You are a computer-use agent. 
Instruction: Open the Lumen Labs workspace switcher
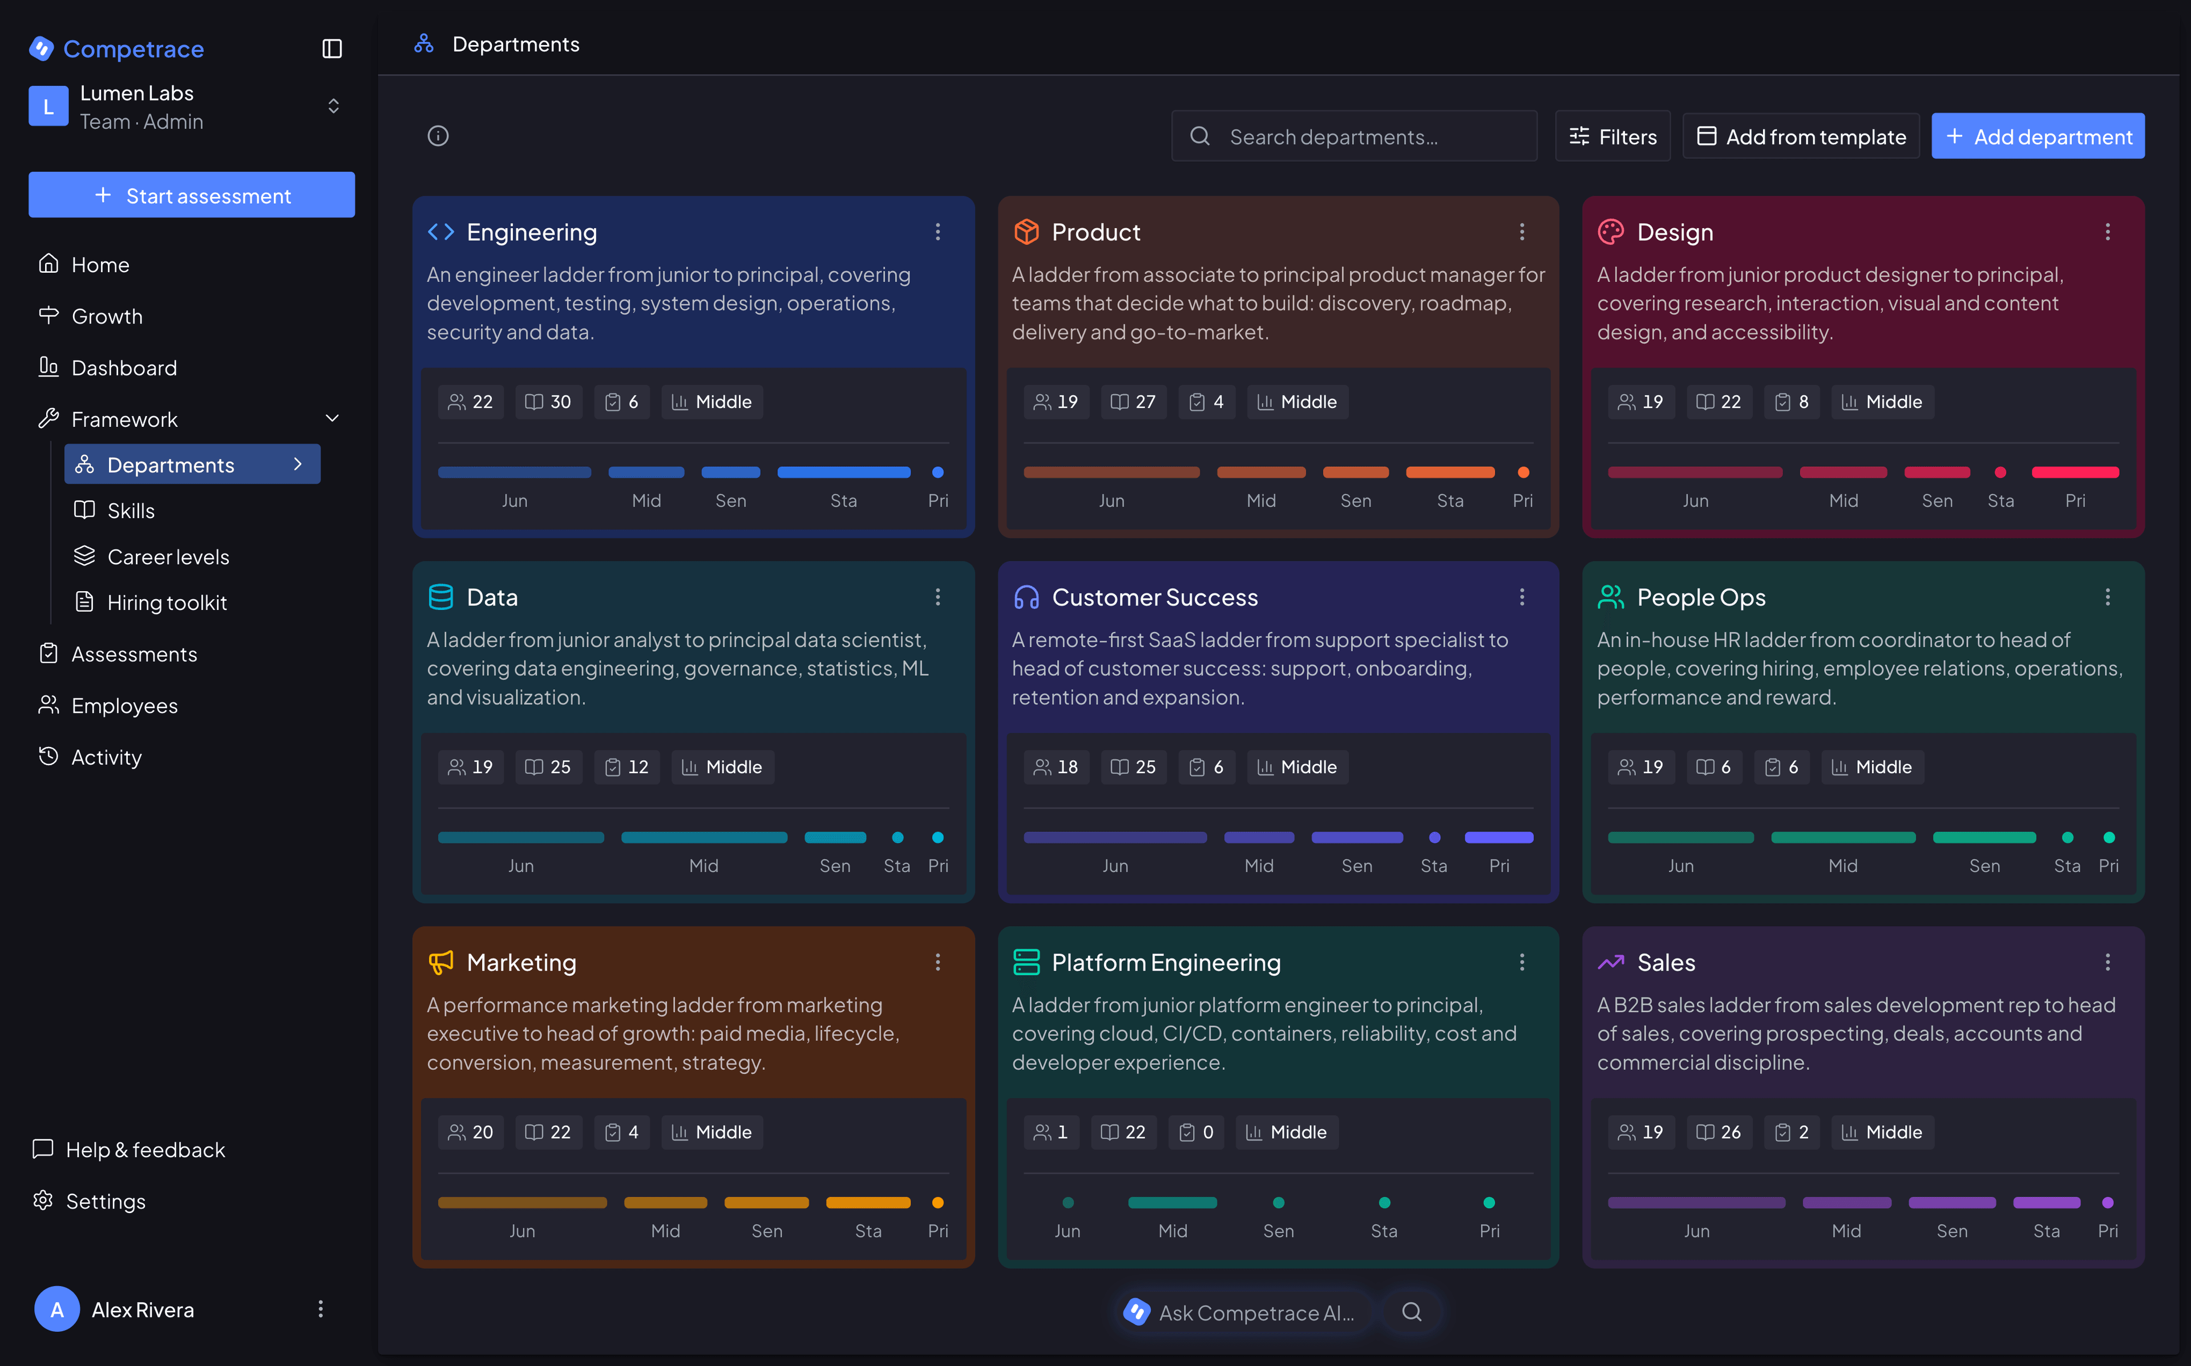(x=192, y=107)
